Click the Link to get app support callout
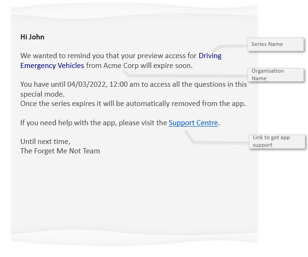This screenshot has height=257, width=308. click(x=278, y=141)
